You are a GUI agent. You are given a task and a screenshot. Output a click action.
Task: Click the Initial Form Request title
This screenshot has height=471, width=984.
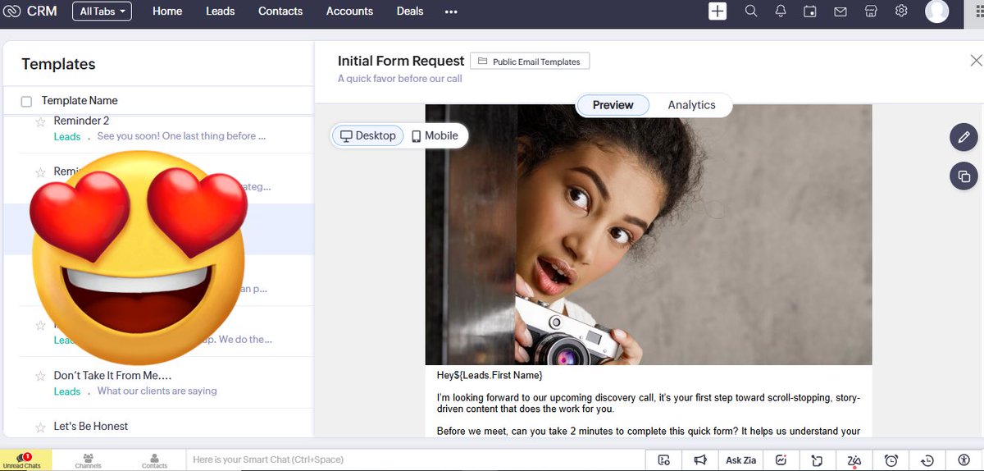click(399, 62)
